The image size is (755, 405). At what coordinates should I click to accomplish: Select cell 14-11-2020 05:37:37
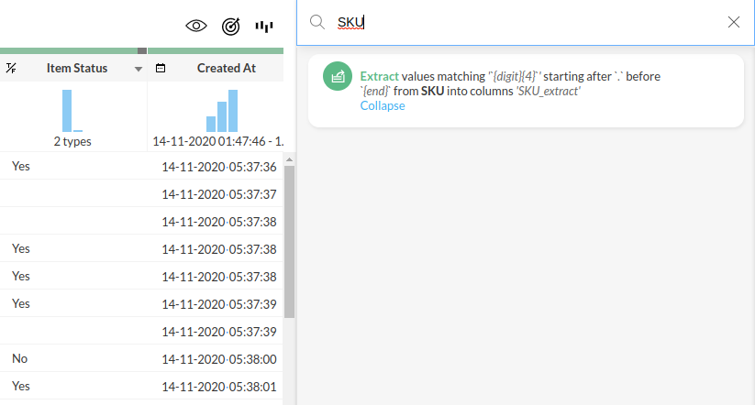click(x=219, y=194)
